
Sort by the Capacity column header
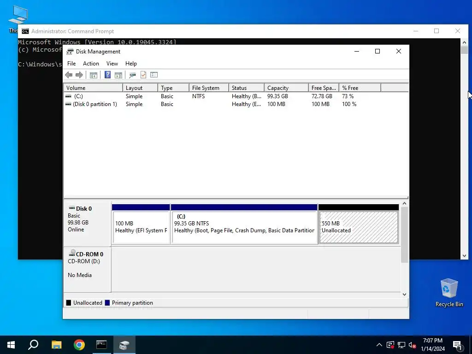click(286, 88)
